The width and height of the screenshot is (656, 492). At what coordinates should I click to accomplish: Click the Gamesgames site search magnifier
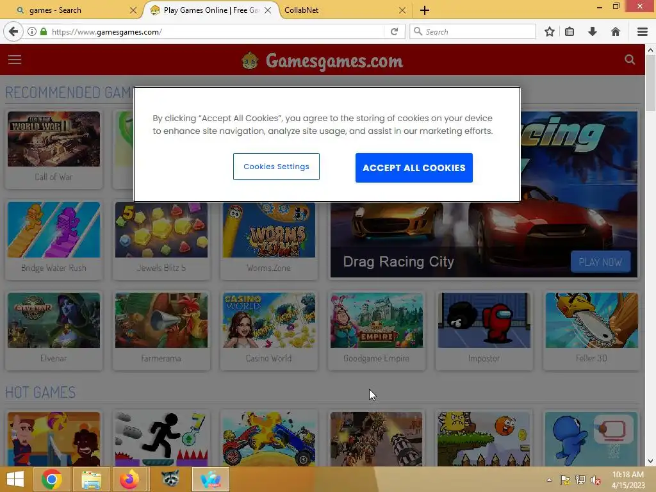[630, 60]
